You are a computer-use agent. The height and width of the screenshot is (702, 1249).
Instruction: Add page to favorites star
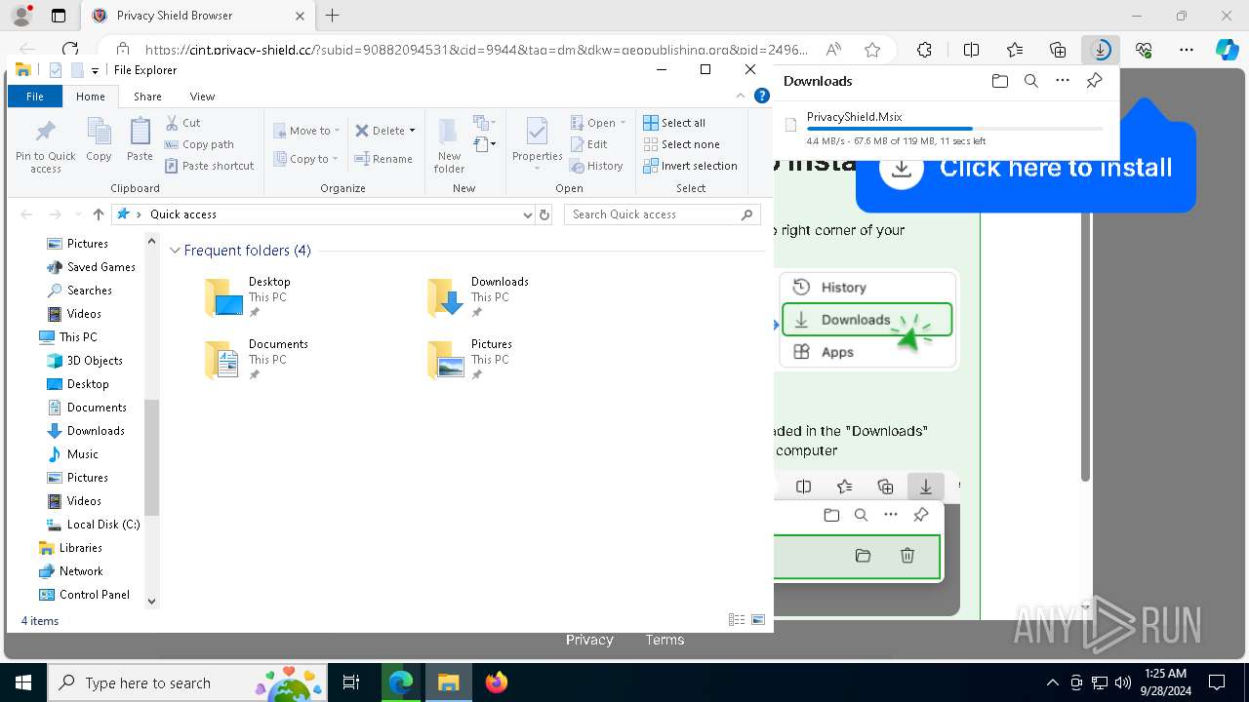[872, 50]
